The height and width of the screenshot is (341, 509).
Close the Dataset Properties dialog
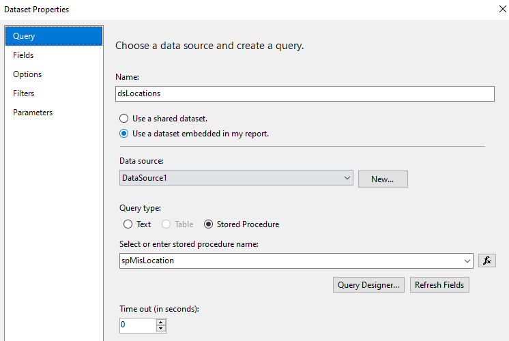pos(502,9)
